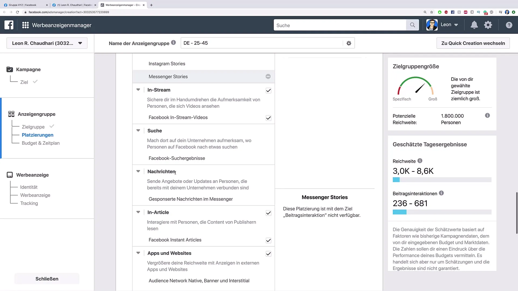Close the Gruppe XYZ tab

click(x=47, y=5)
